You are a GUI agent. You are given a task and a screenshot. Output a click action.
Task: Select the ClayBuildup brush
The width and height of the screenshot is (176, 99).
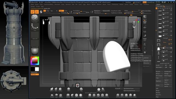click(x=81, y=96)
